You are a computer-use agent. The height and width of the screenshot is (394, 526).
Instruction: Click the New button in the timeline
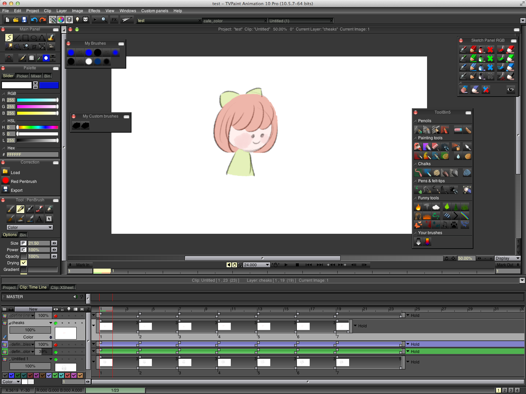pos(33,309)
